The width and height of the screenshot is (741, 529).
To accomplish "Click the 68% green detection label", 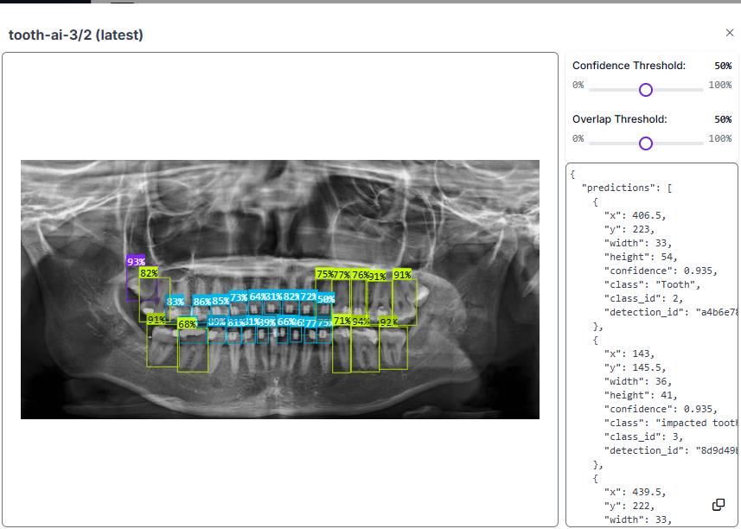I will click(x=187, y=324).
